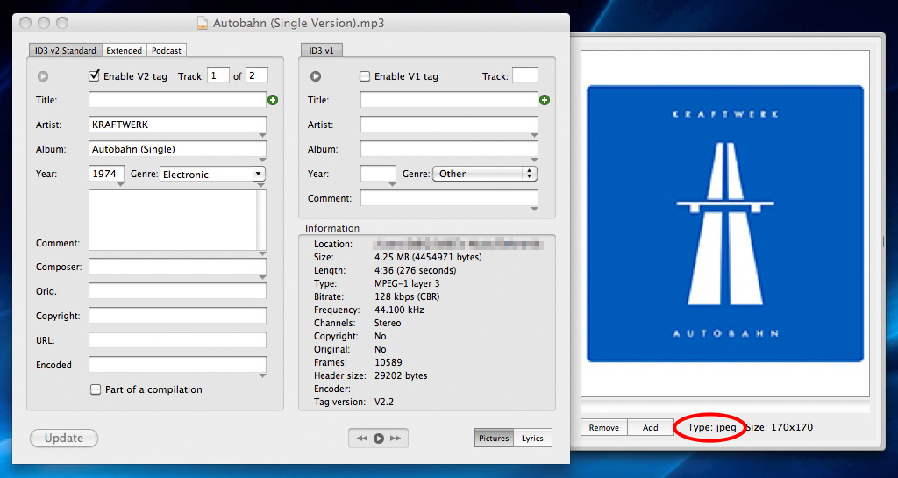This screenshot has width=898, height=478.
Task: Click the play button in playback bar
Action: 379,439
